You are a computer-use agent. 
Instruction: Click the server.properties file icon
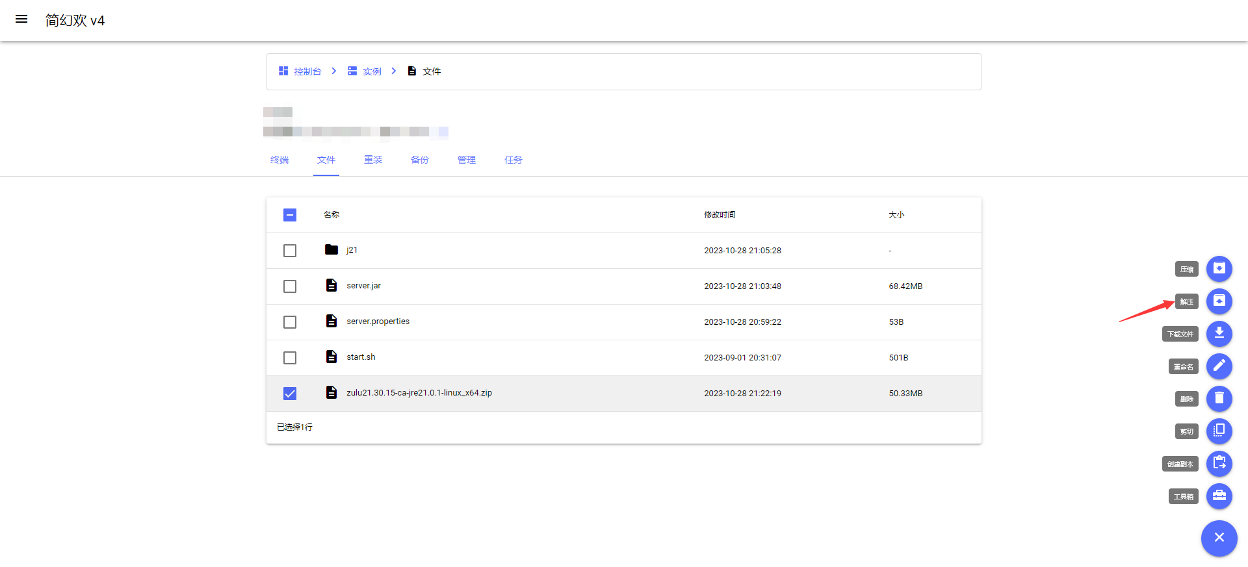pyautogui.click(x=331, y=321)
